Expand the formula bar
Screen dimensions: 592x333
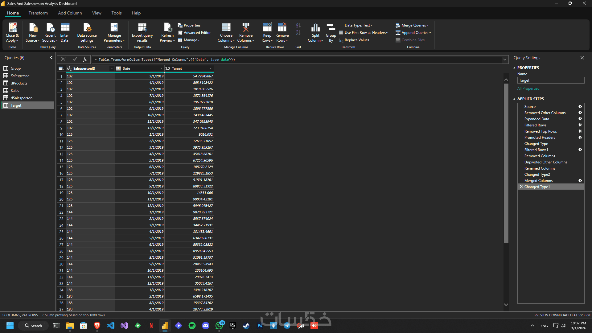click(x=505, y=60)
